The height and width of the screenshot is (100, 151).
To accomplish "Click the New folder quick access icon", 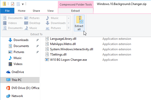I will 18,4.
